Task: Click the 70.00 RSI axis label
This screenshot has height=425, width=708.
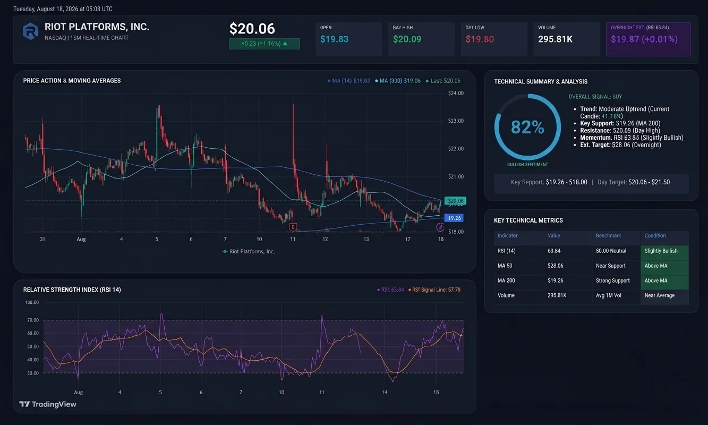Action: click(32, 320)
